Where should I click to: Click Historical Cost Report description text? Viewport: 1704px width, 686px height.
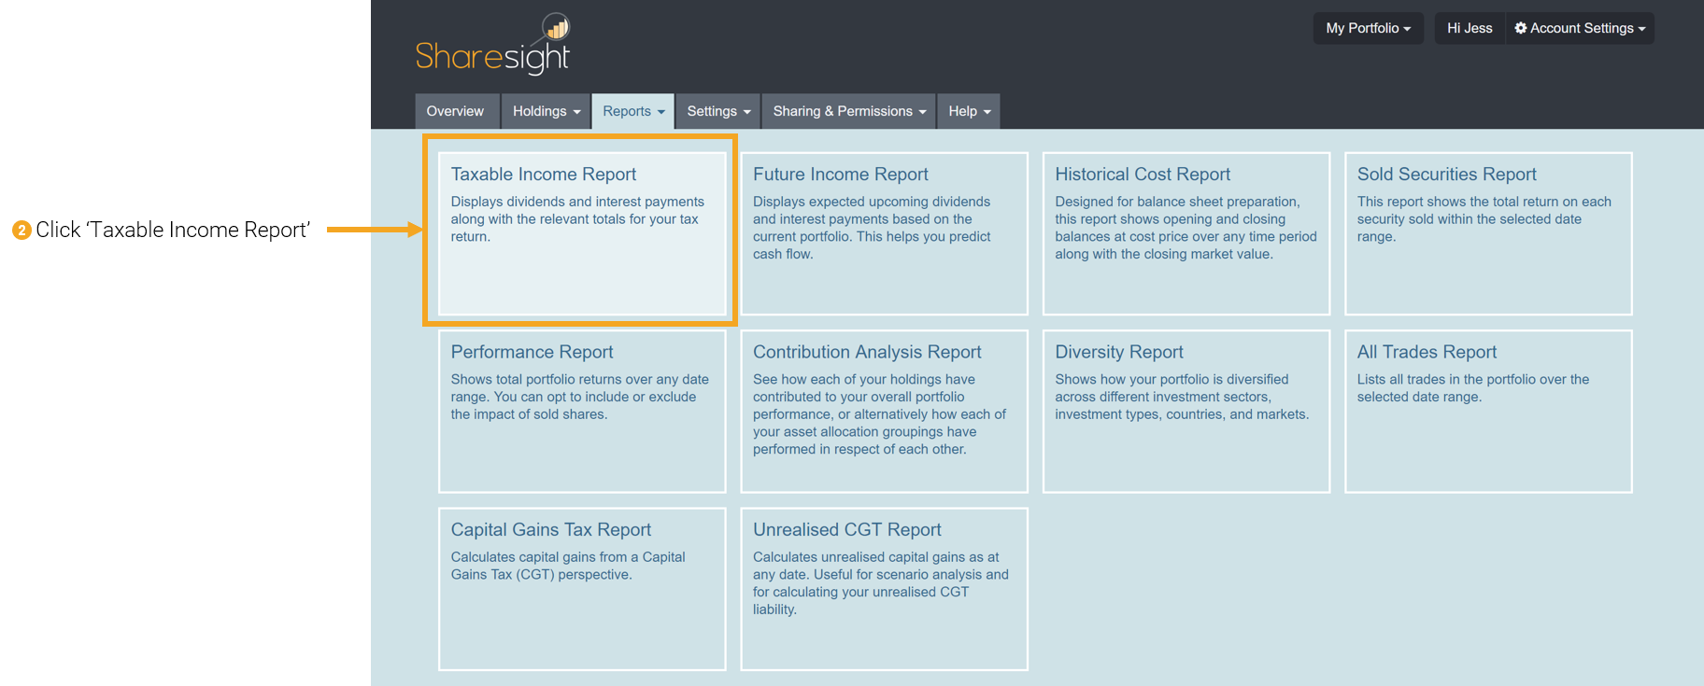[x=1186, y=228]
